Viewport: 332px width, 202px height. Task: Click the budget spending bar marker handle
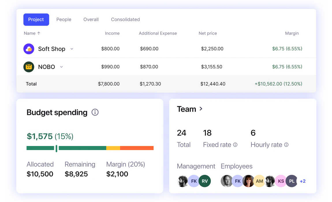pos(56,148)
